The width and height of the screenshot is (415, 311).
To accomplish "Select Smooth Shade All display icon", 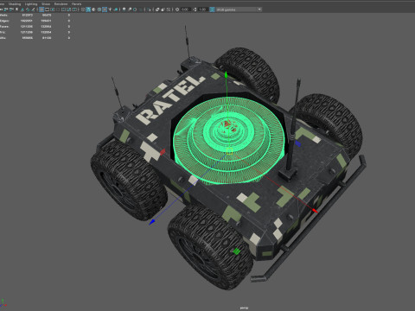I will point(88,10).
